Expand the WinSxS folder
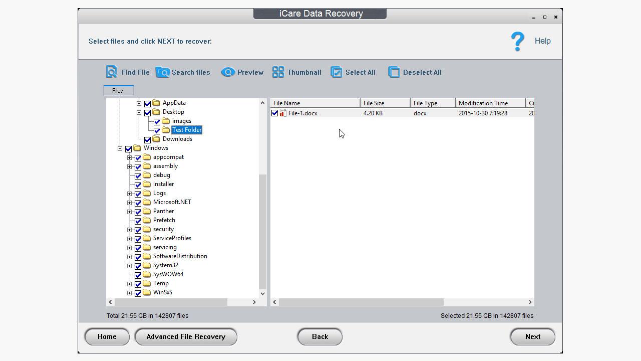This screenshot has width=641, height=361. tap(129, 293)
